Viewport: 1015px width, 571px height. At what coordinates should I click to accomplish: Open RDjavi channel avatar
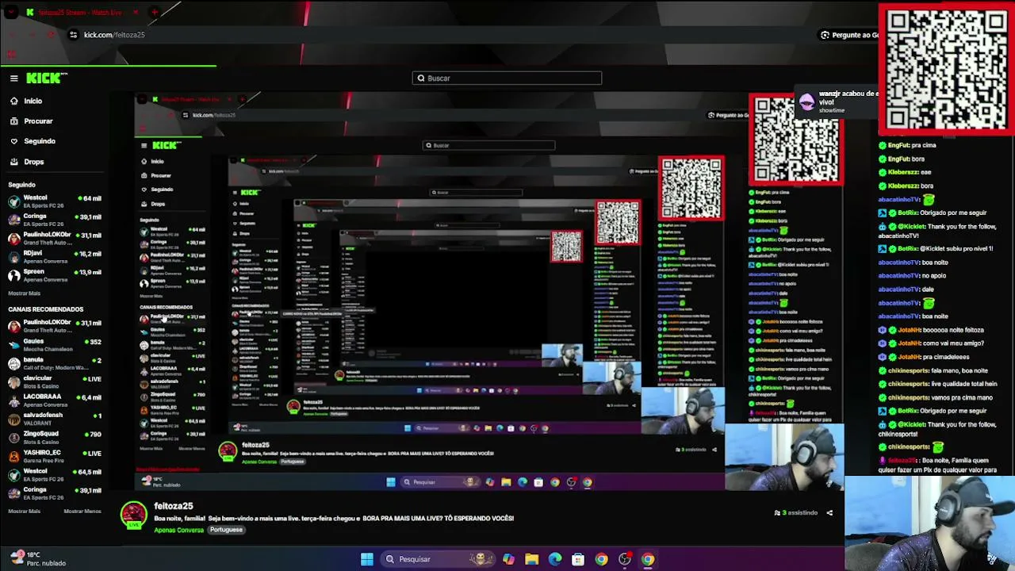pos(13,257)
